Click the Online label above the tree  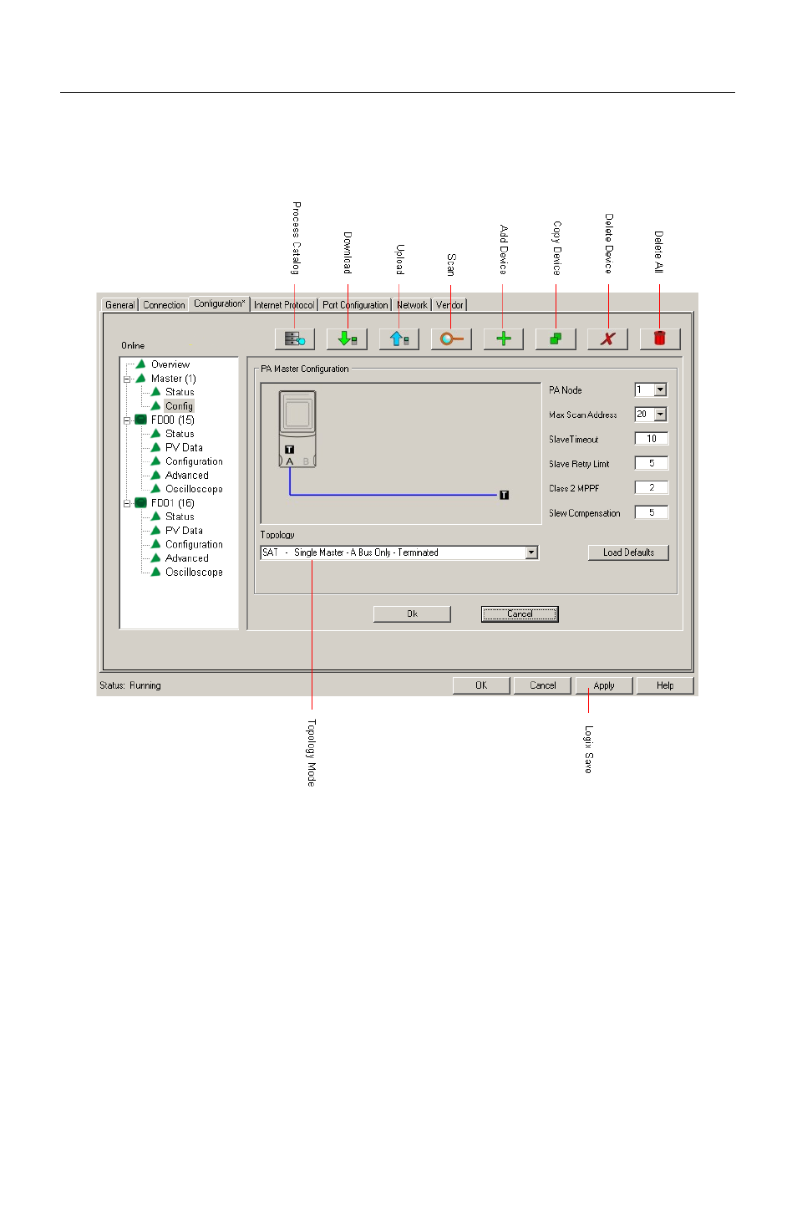coord(133,345)
